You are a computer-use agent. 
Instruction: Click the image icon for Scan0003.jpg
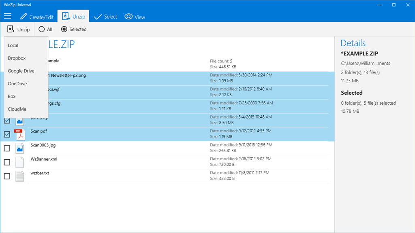pos(19,148)
